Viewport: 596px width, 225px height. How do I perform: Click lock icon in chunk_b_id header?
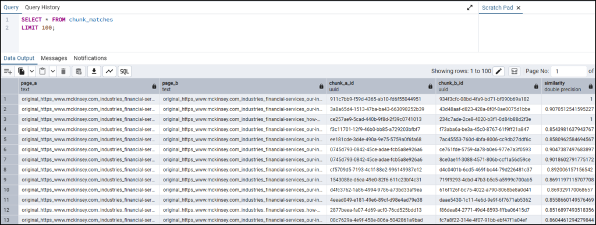536,86
